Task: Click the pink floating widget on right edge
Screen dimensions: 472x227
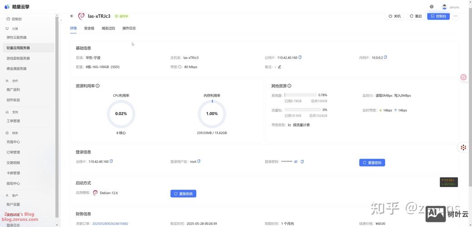Action: [x=463, y=77]
